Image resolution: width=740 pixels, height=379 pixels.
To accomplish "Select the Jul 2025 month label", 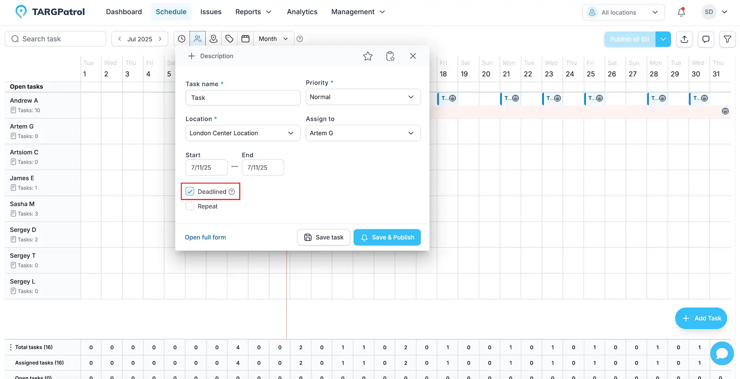I will coord(140,39).
